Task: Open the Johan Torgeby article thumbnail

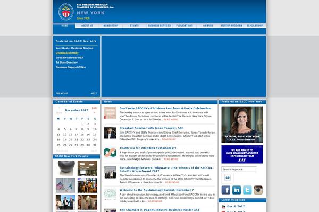Action: (110, 132)
